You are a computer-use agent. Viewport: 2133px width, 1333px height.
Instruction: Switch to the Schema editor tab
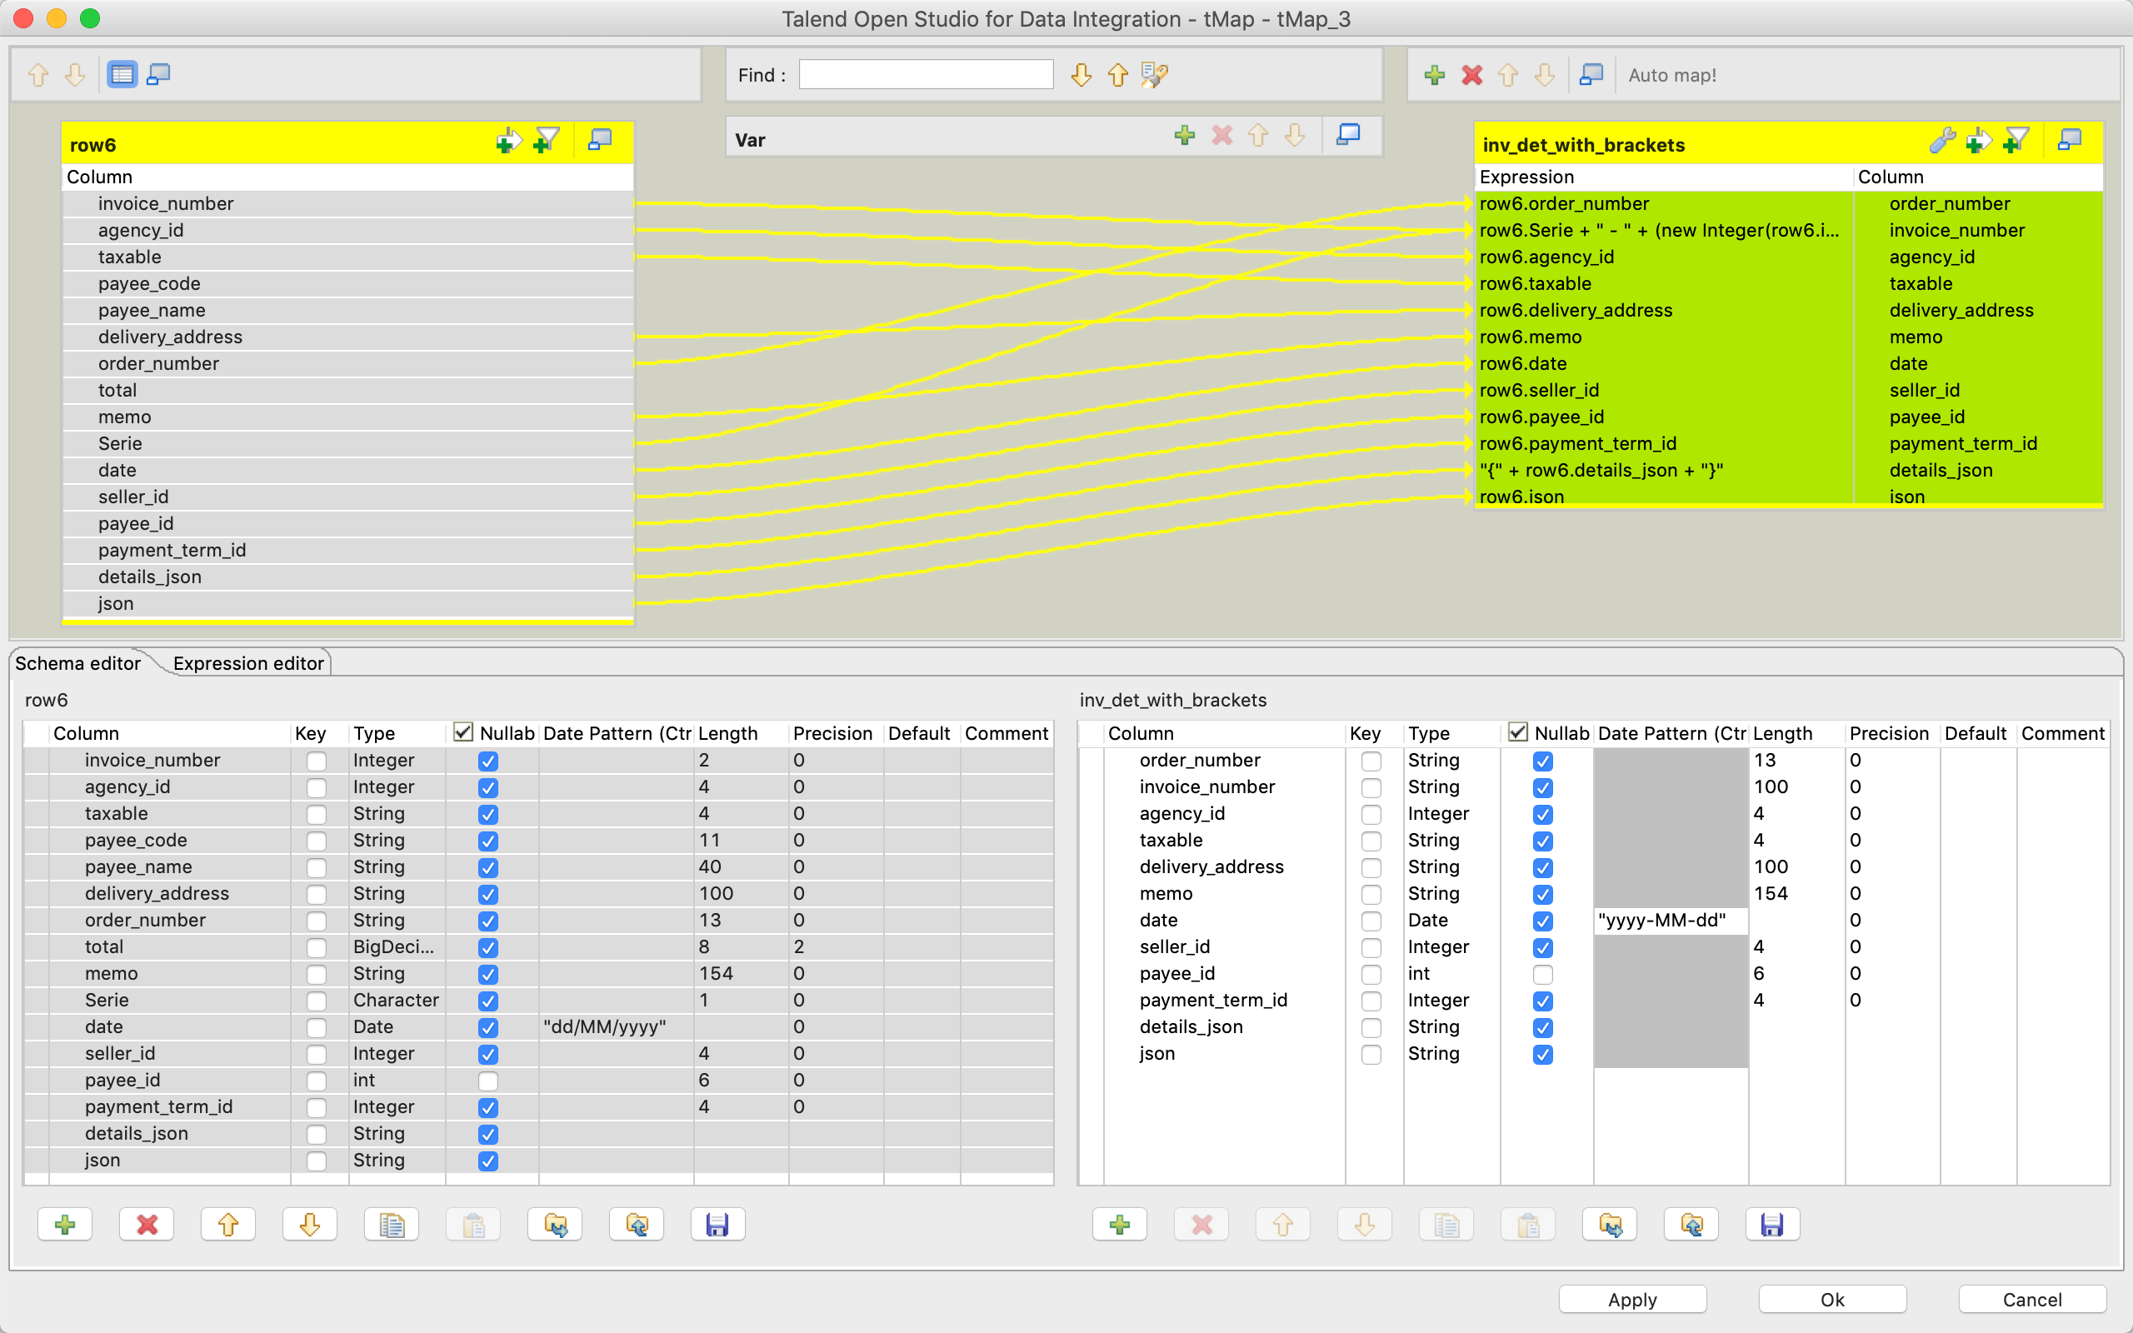click(77, 663)
